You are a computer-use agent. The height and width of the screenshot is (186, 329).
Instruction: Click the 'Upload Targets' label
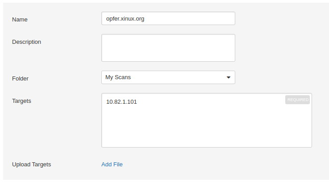31,164
